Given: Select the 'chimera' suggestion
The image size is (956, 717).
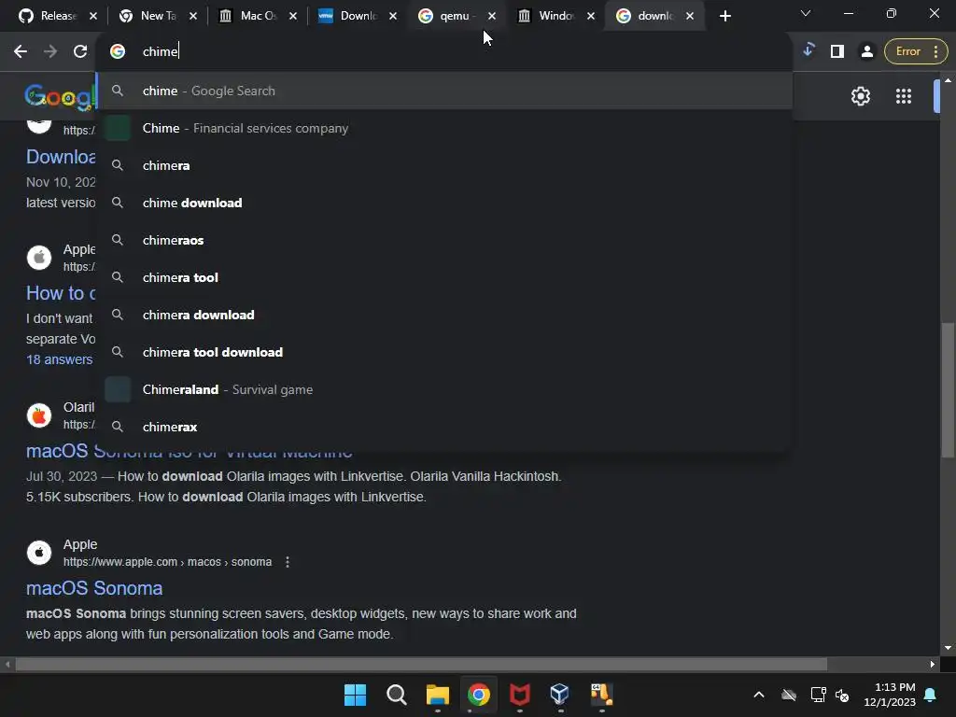Looking at the screenshot, I should pos(445,165).
